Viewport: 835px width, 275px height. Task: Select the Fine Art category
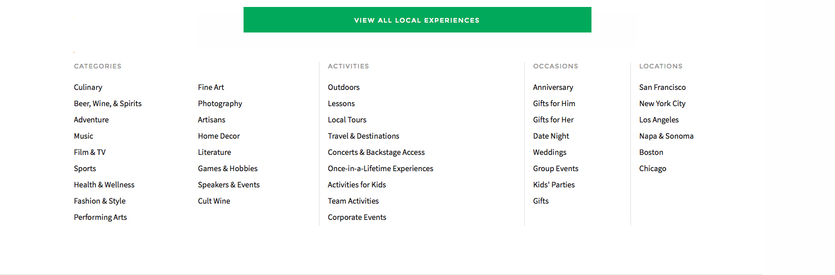click(211, 88)
